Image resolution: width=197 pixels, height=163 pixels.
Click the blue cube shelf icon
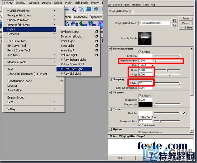click(x=92, y=24)
